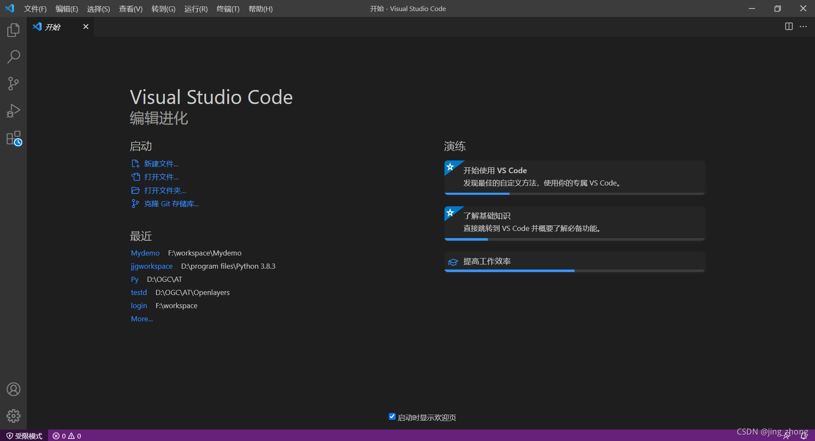815x441 pixels.
Task: Open the 运行(R) menu
Action: [196, 9]
